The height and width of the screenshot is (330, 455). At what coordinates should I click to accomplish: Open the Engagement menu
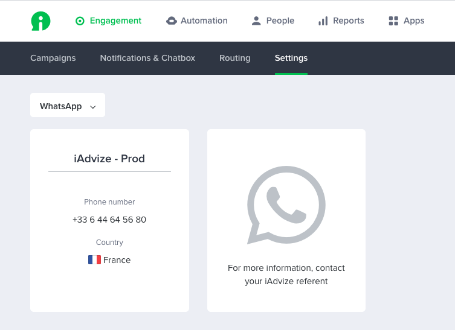point(108,21)
